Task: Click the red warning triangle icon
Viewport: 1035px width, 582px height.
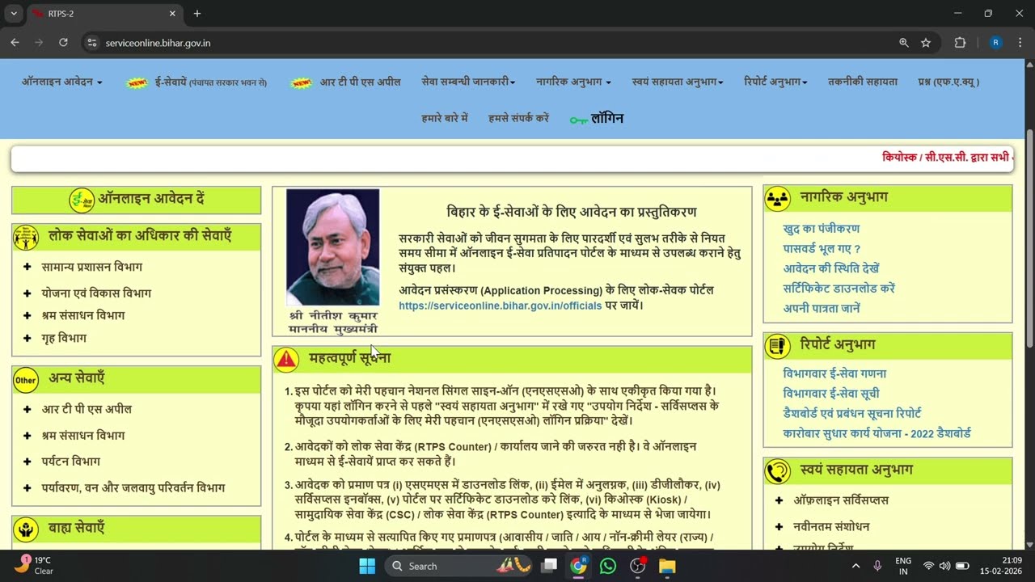Action: tap(286, 361)
